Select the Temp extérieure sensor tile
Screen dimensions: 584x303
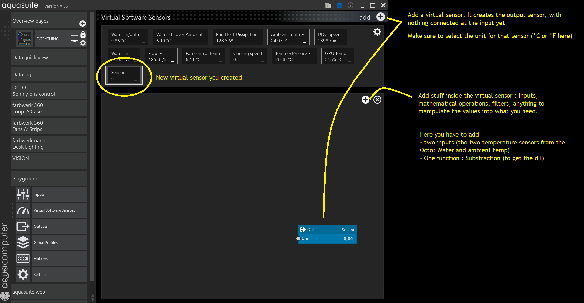(294, 56)
